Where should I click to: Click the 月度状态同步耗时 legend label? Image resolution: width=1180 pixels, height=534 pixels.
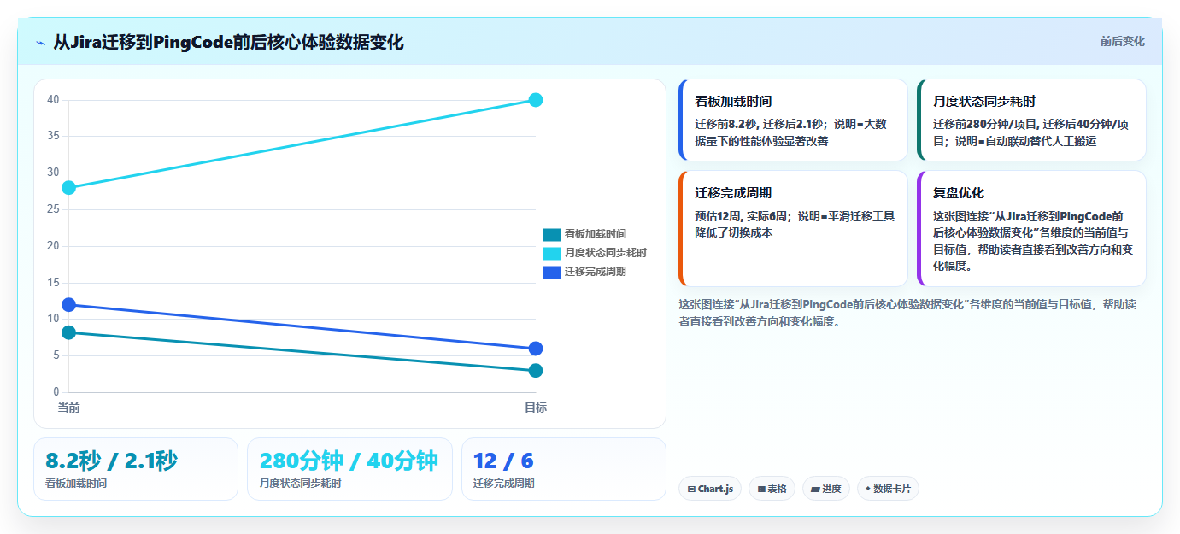605,253
